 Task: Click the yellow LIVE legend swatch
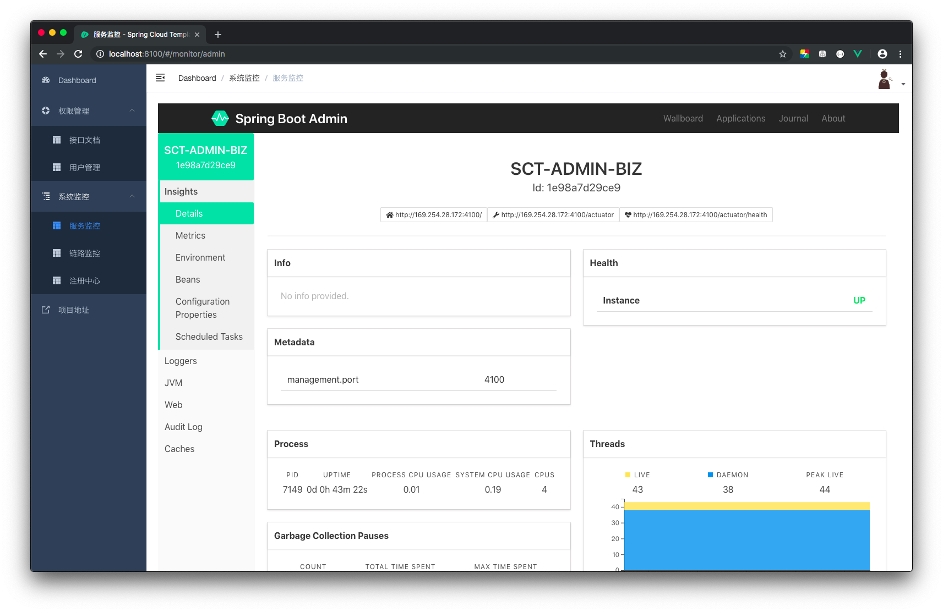pyautogui.click(x=628, y=475)
